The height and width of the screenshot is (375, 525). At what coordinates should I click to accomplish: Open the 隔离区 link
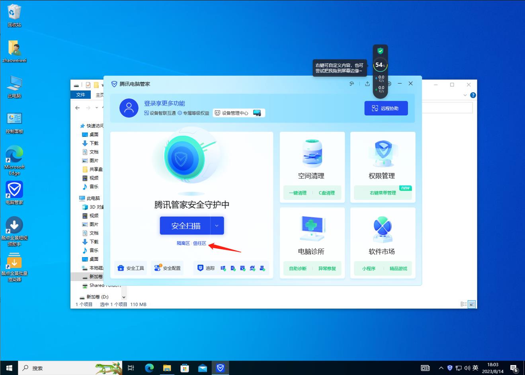[x=183, y=243]
